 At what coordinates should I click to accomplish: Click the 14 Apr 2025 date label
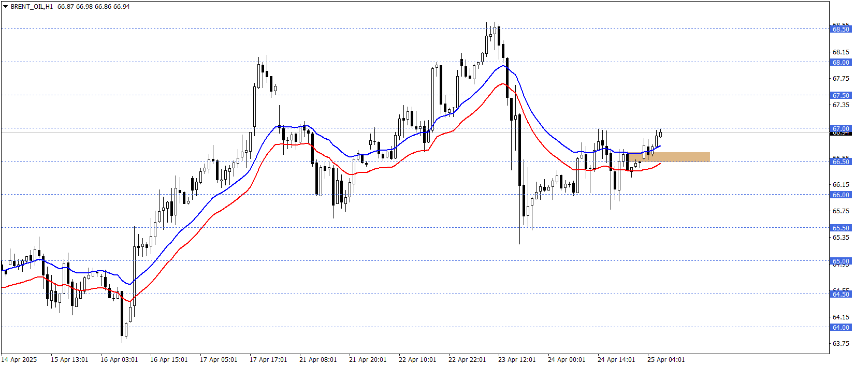tap(19, 359)
